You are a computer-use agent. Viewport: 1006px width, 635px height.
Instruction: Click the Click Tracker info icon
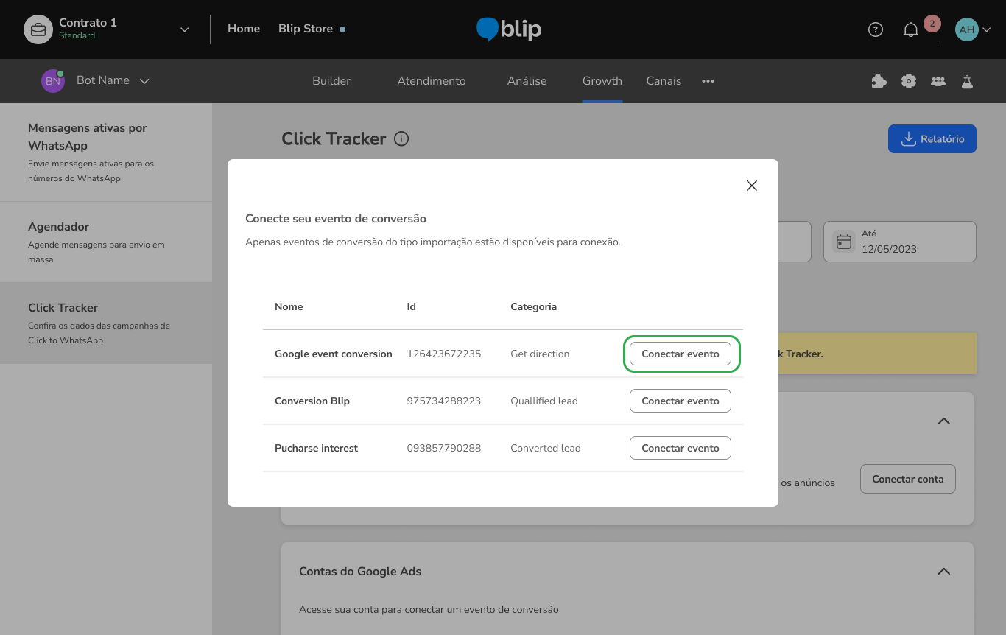click(401, 139)
